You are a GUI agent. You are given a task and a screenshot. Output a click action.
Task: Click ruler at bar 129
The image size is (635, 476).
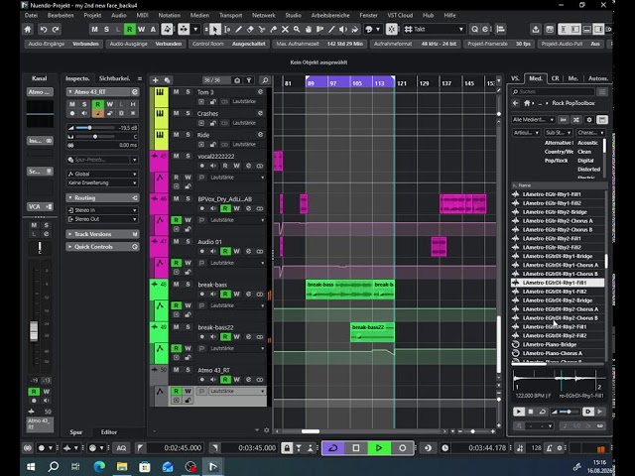[425, 83]
